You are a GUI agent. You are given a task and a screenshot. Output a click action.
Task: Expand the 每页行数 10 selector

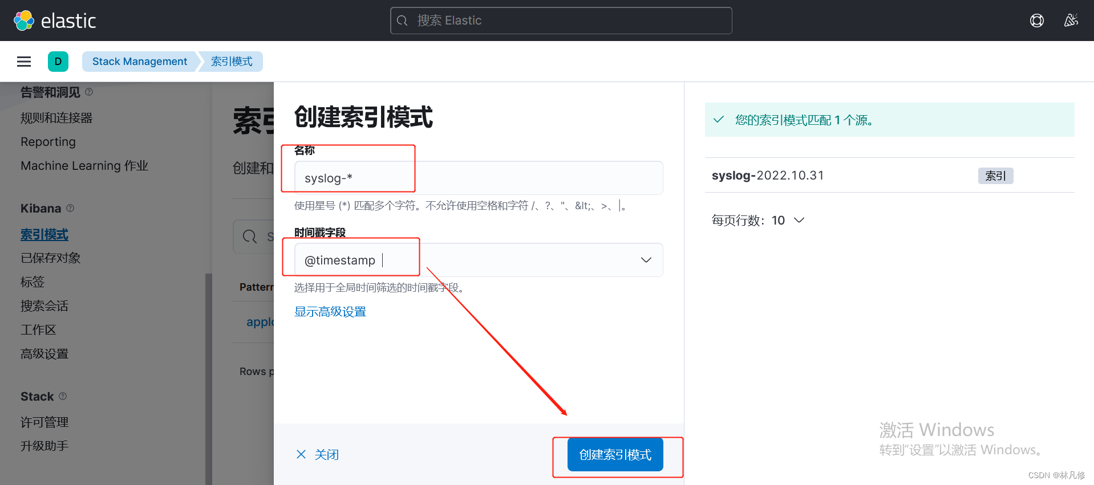click(x=758, y=221)
